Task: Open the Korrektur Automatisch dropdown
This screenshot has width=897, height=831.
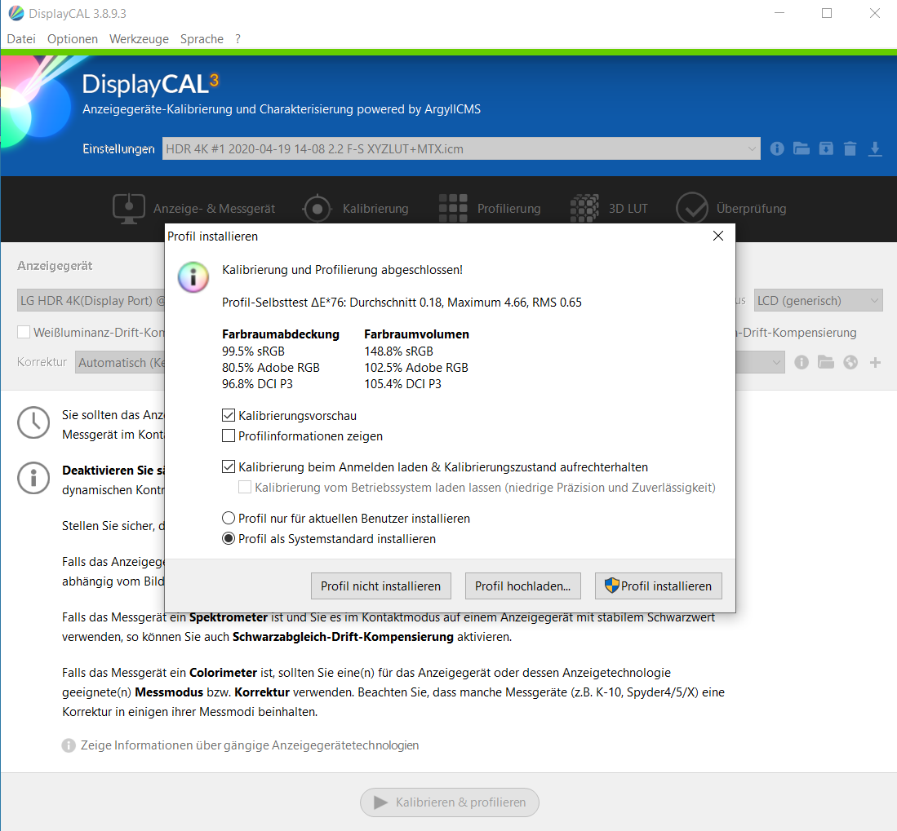Action: click(x=120, y=362)
